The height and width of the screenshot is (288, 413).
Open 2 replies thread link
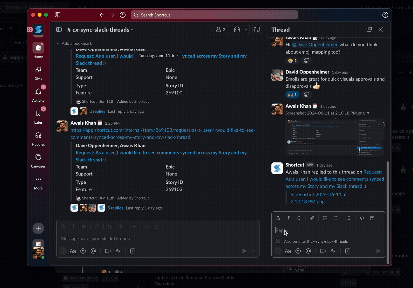pyautogui.click(x=97, y=111)
